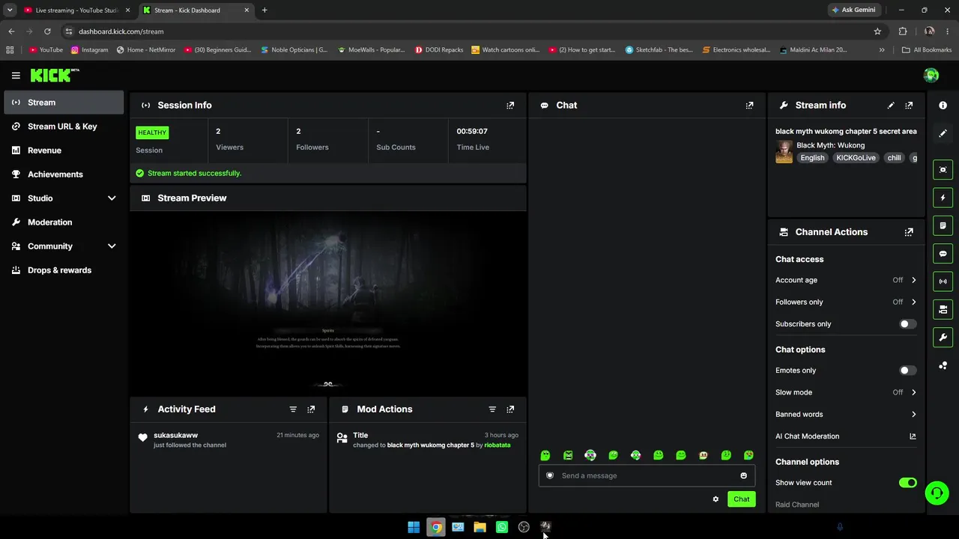This screenshot has height=539, width=959.
Task: Open Account age options
Action: (x=846, y=280)
